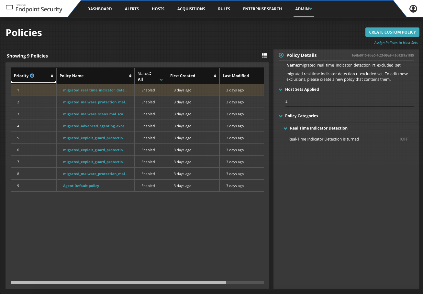This screenshot has width=423, height=294.
Task: Go to the Dashboard tab
Action: 100,9
